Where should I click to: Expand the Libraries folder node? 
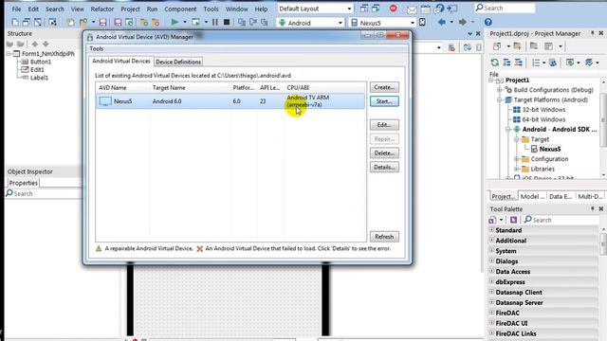click(516, 169)
